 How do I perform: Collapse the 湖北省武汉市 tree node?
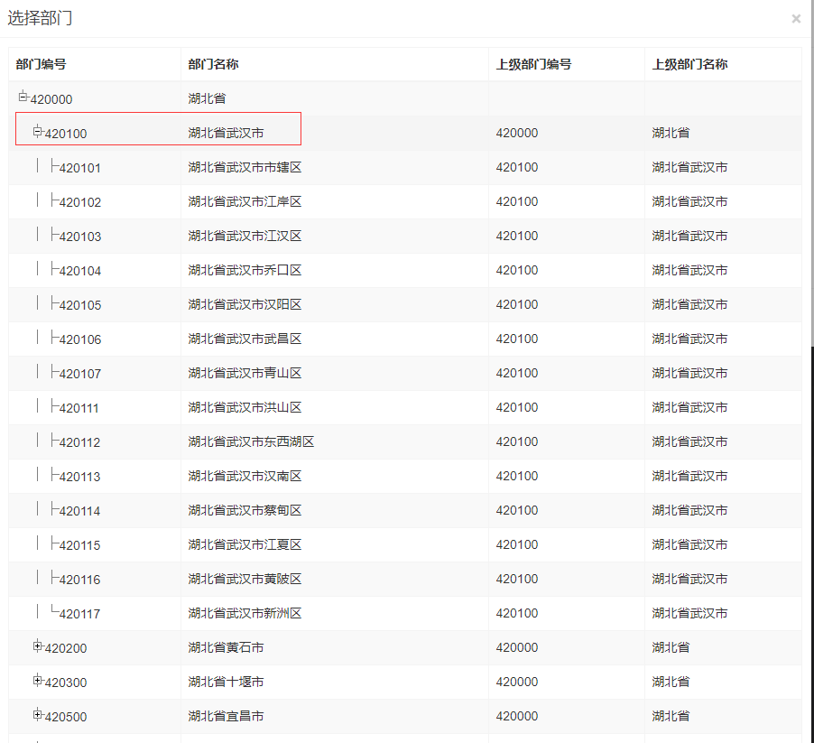(37, 133)
